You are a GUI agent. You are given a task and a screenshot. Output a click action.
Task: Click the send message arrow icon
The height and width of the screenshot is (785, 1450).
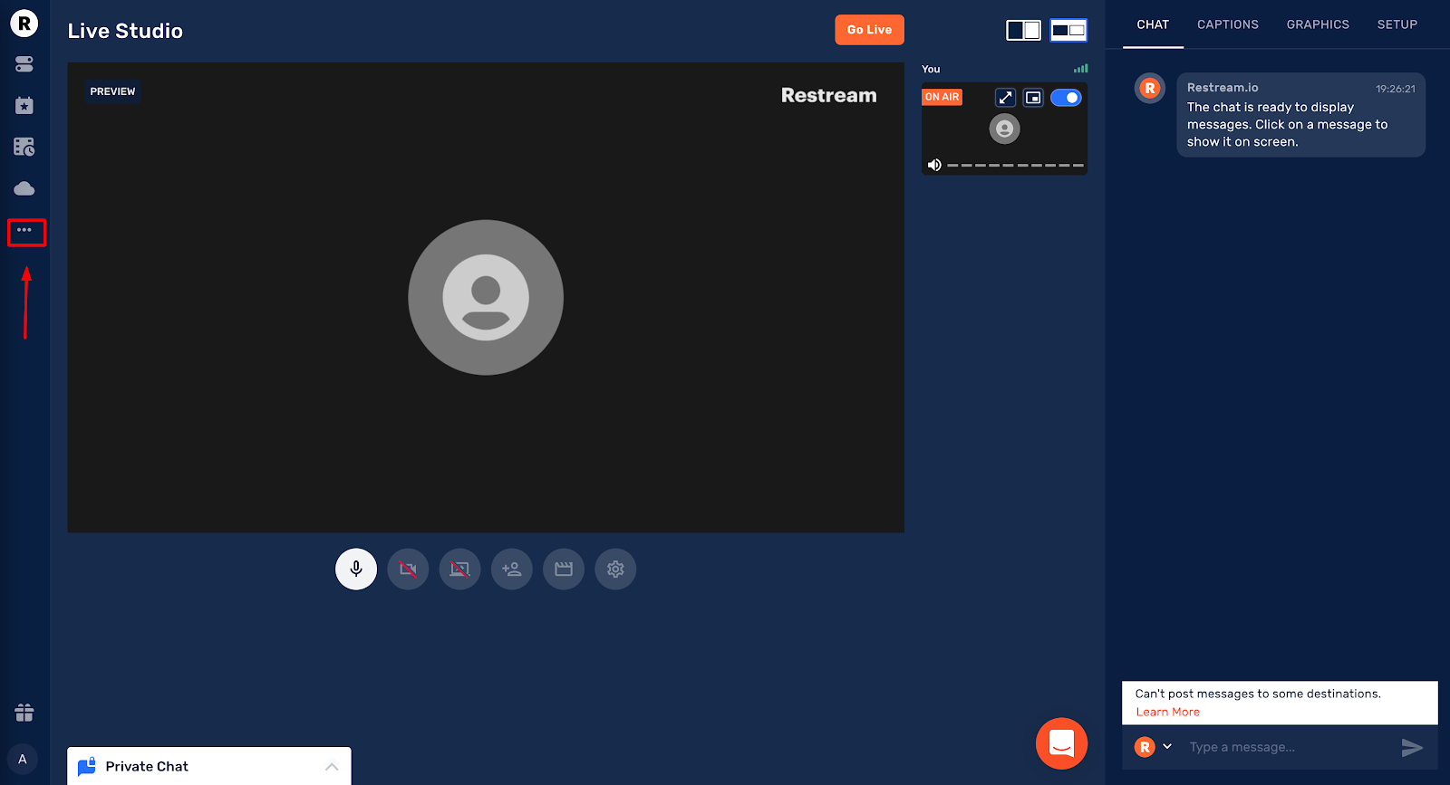pyautogui.click(x=1412, y=747)
